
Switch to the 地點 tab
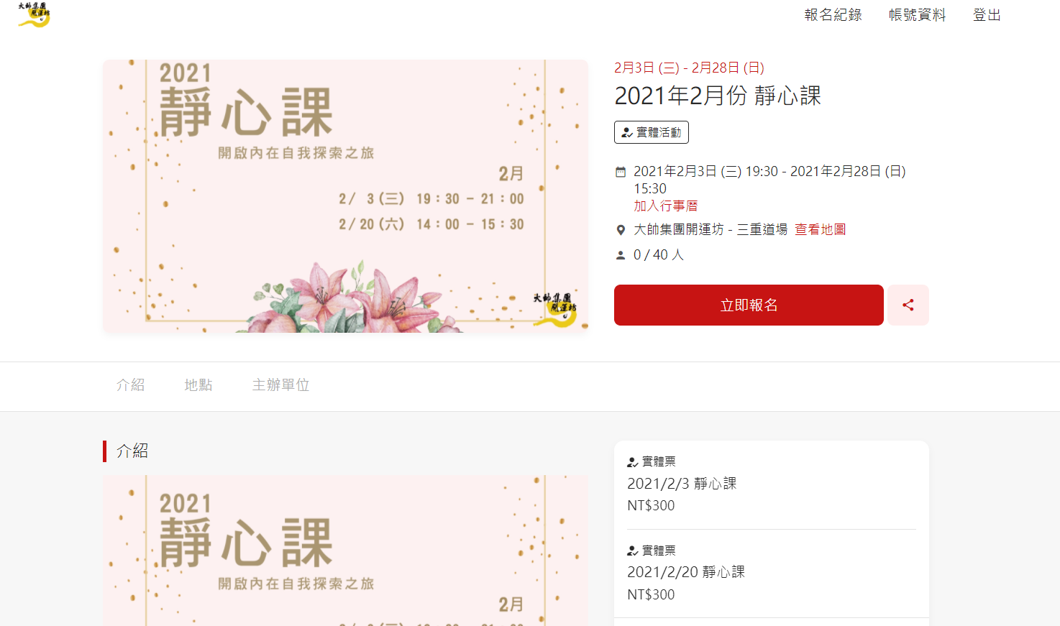198,385
